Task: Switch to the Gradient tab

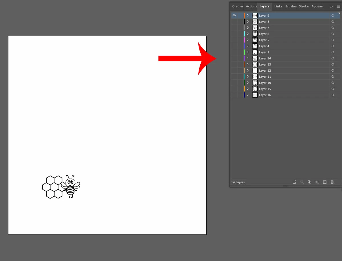Action: click(238, 6)
